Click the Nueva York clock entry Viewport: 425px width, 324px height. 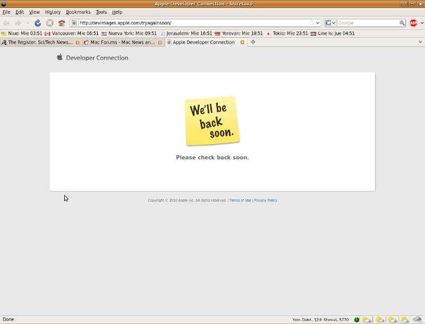(x=129, y=34)
